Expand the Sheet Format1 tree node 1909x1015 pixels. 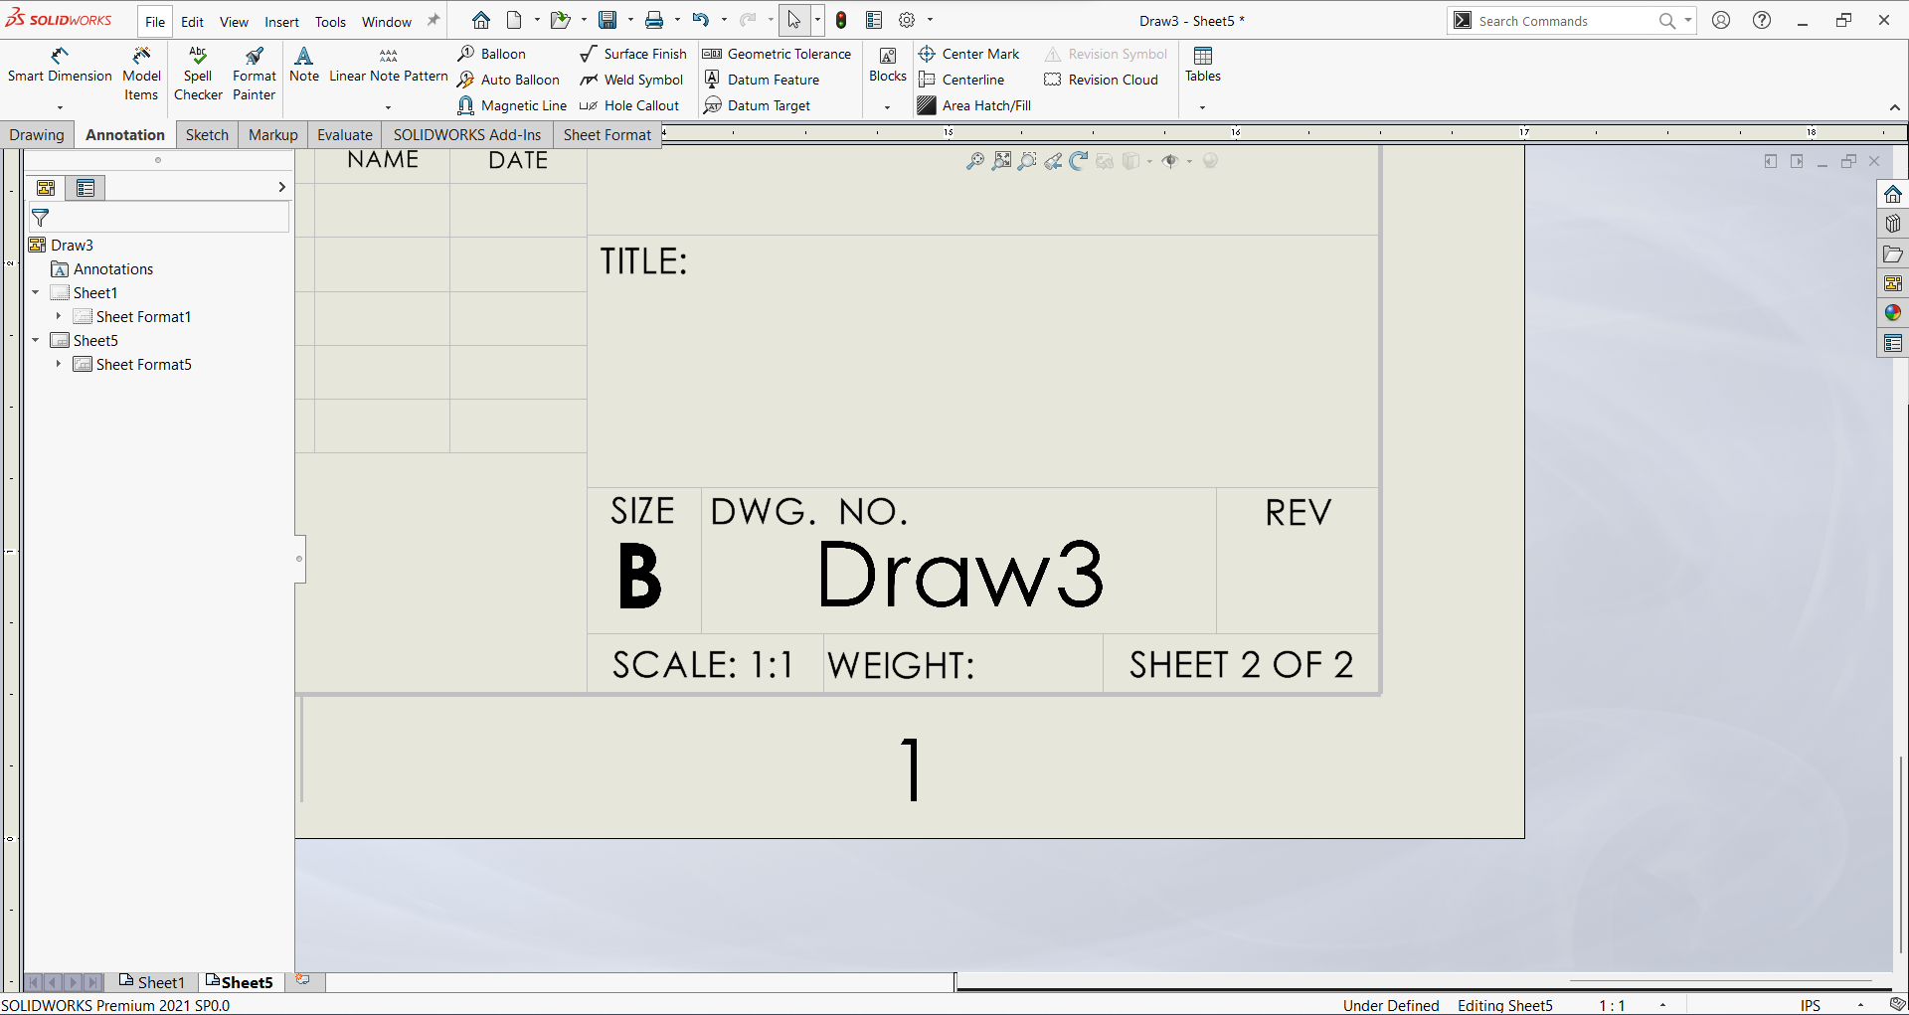coord(59,316)
